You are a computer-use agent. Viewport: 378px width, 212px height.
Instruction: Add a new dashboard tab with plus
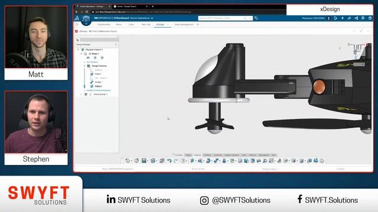198,25
